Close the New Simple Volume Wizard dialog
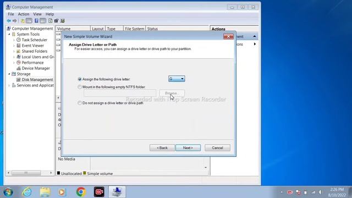The width and height of the screenshot is (352, 198). (x=229, y=36)
